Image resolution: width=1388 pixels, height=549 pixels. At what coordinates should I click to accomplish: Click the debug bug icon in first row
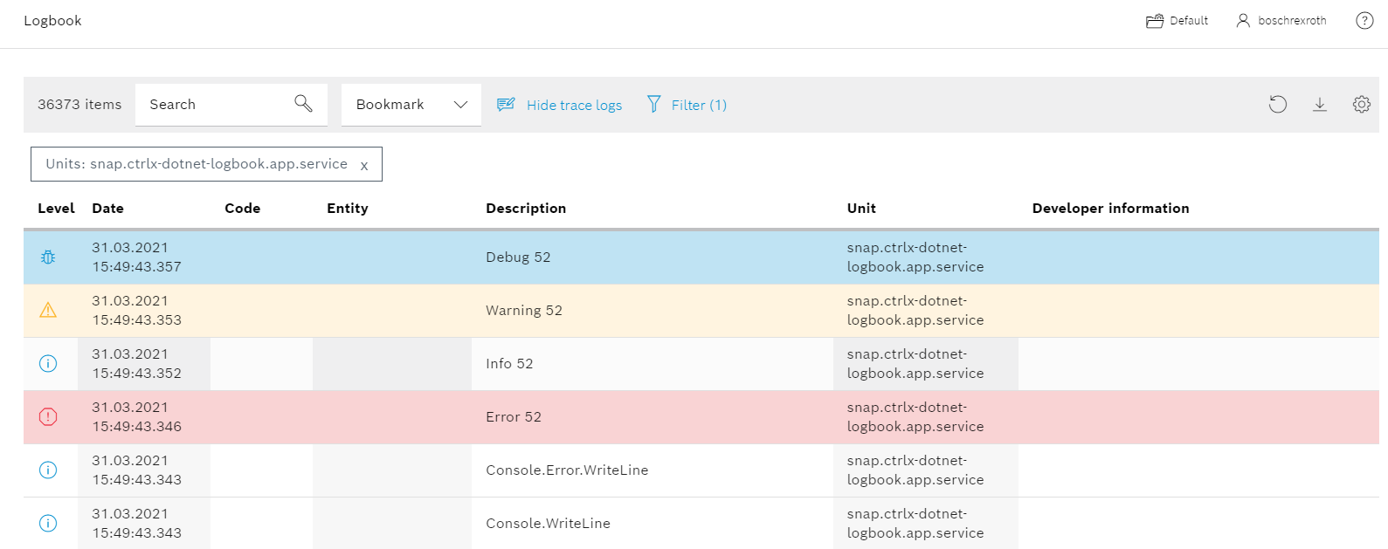[x=48, y=257]
